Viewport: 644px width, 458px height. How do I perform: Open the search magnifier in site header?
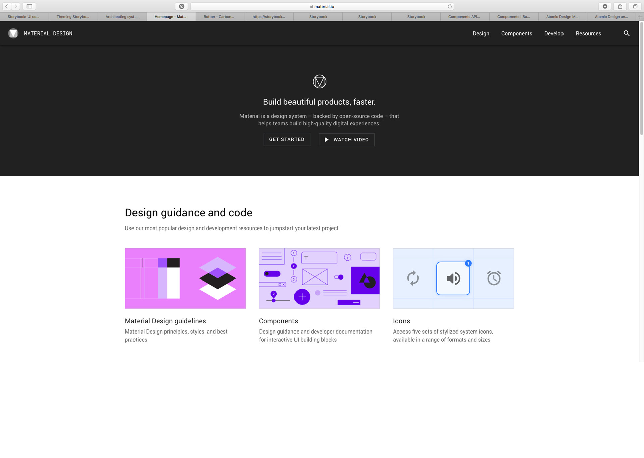click(626, 33)
